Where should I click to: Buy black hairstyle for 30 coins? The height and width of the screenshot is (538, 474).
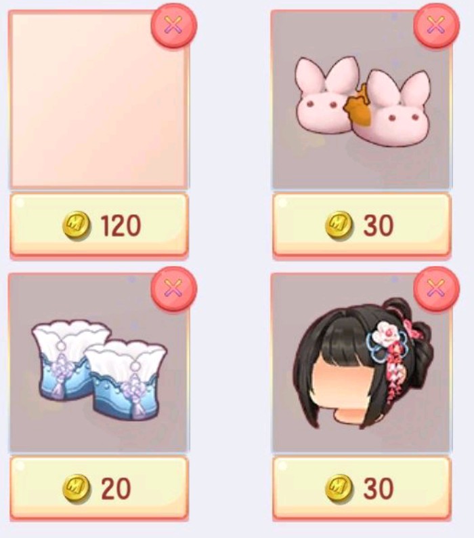[362, 488]
